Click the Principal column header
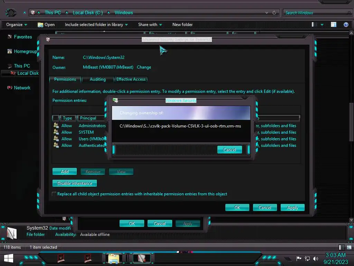 (x=91, y=118)
